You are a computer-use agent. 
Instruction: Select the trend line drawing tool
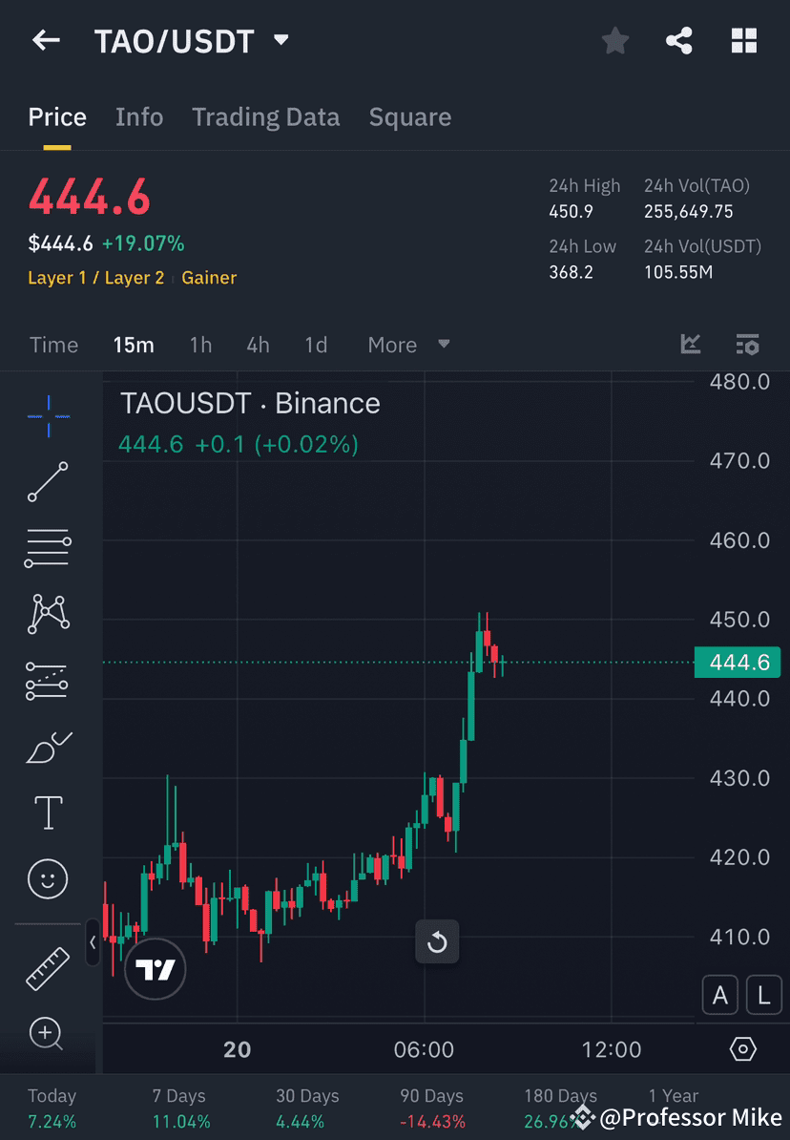(48, 481)
